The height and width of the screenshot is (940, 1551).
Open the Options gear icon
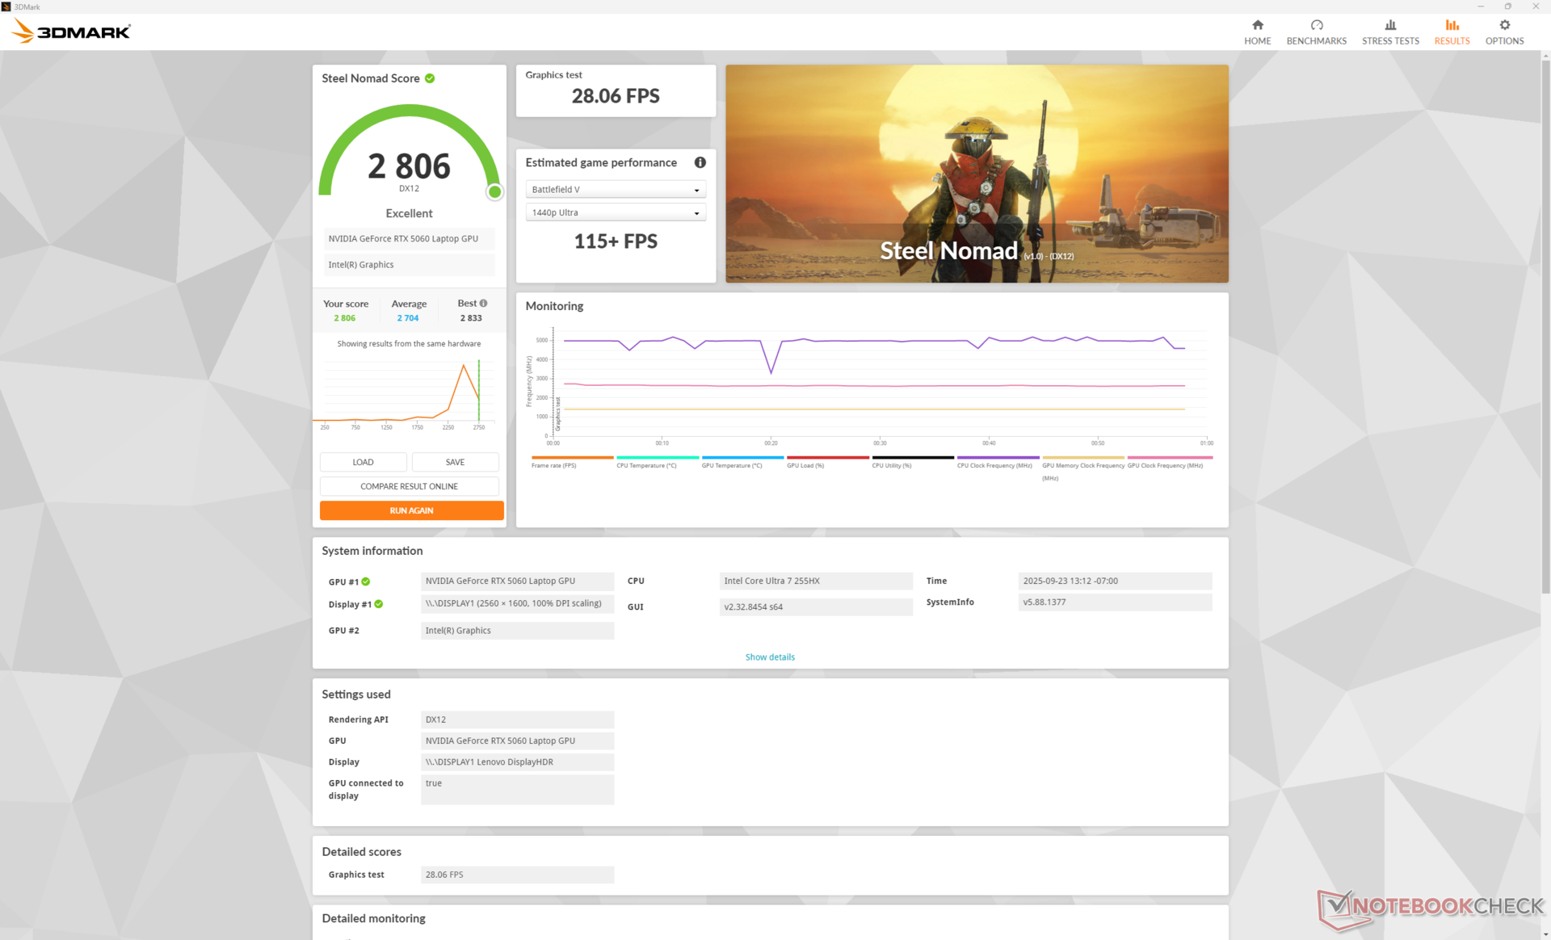pos(1503,26)
